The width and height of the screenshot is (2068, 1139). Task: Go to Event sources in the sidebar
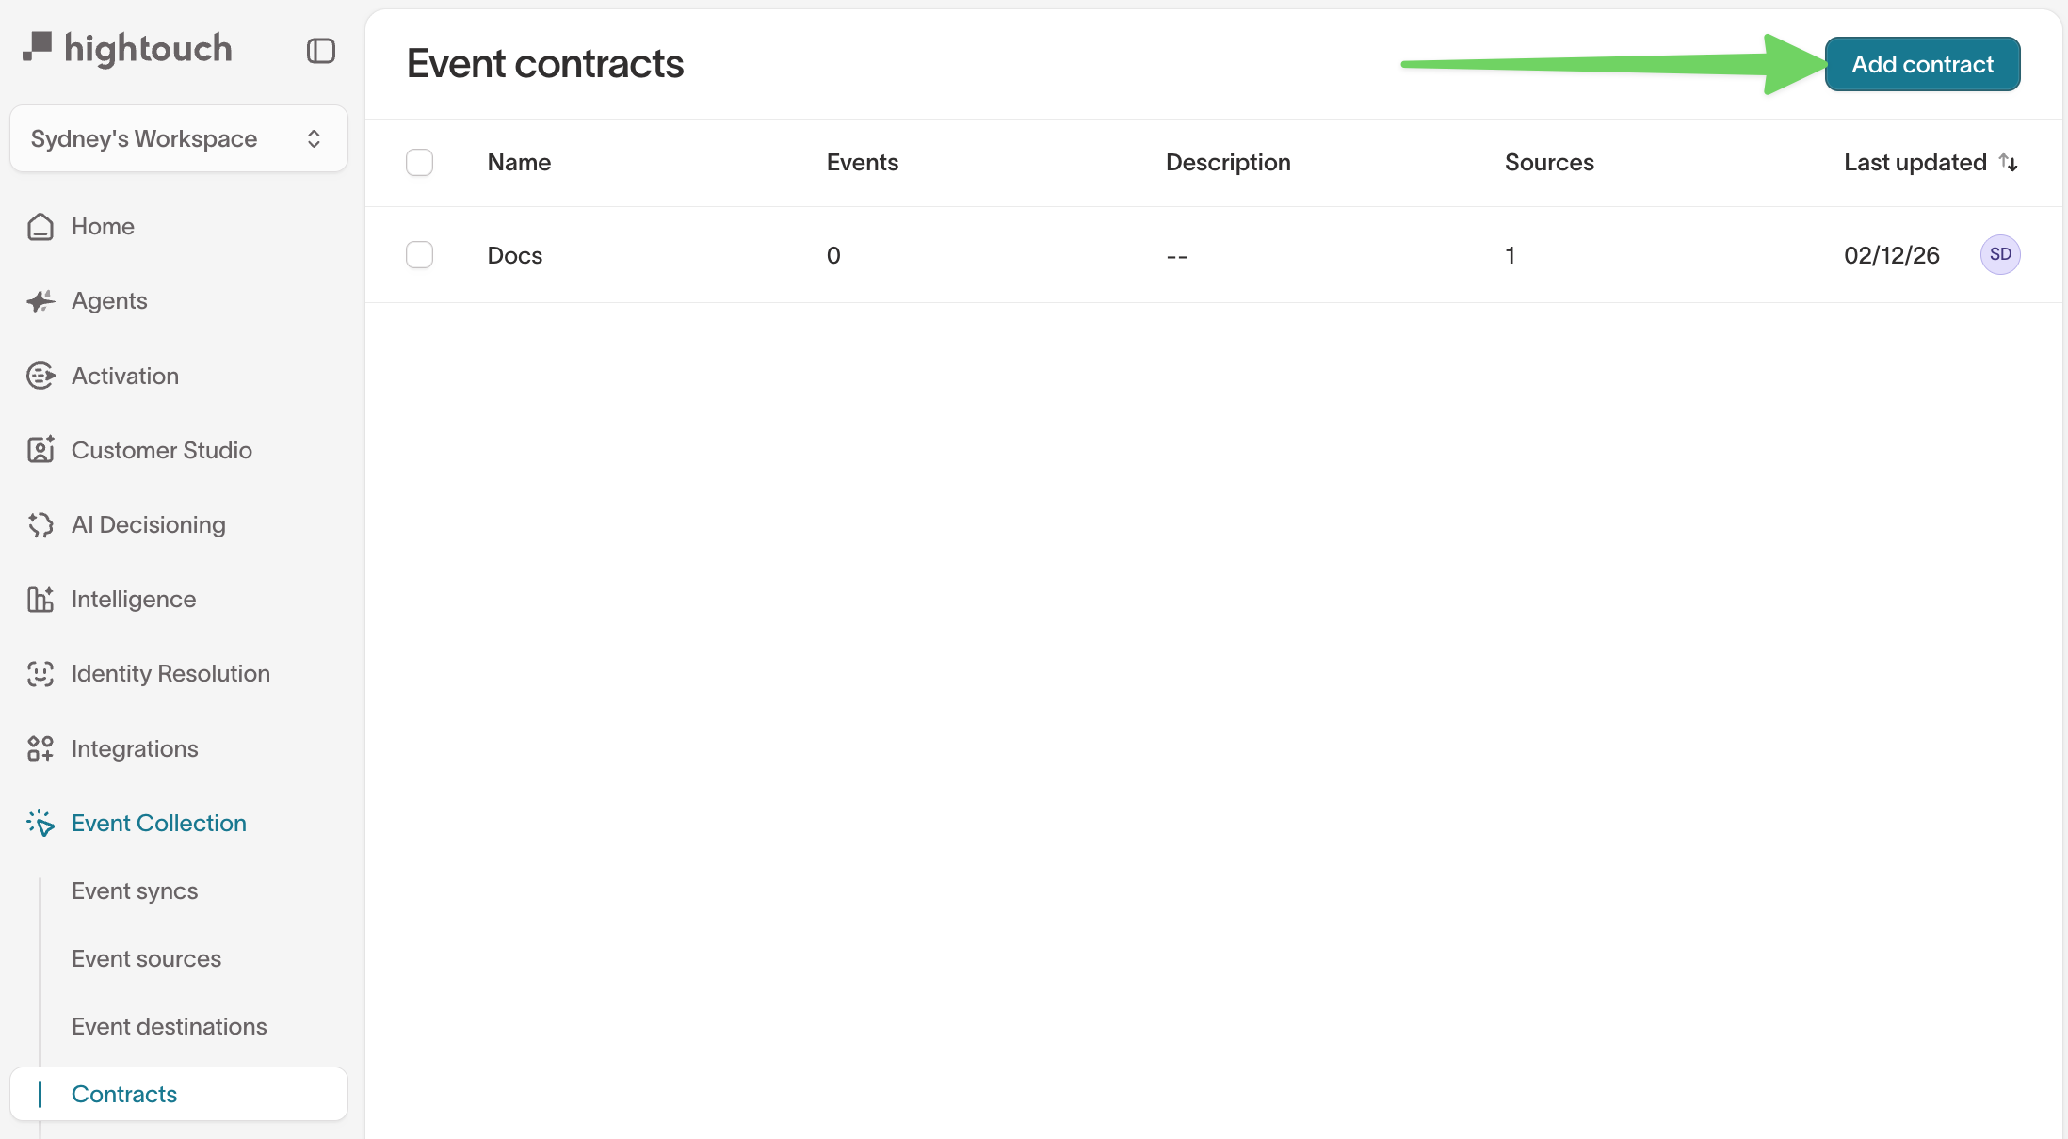[x=146, y=958]
